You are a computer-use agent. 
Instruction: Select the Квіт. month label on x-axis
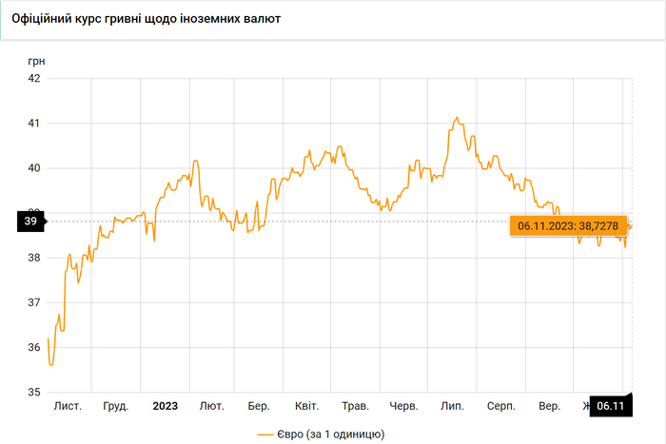[x=306, y=406]
